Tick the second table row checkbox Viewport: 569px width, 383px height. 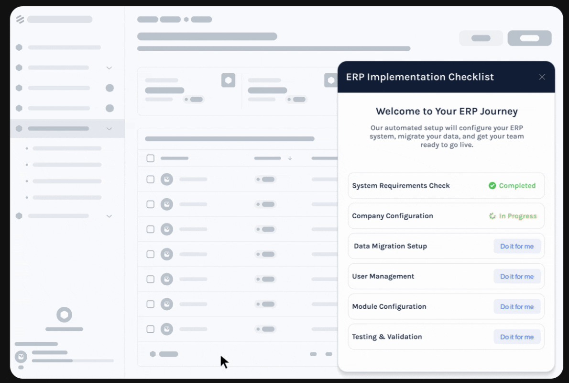coord(150,204)
